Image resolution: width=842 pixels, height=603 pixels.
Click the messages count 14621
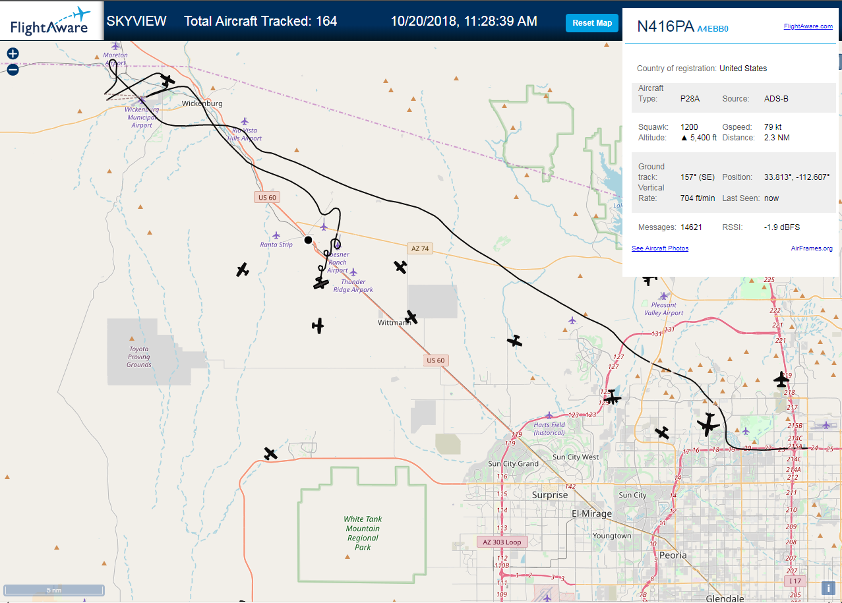point(691,227)
